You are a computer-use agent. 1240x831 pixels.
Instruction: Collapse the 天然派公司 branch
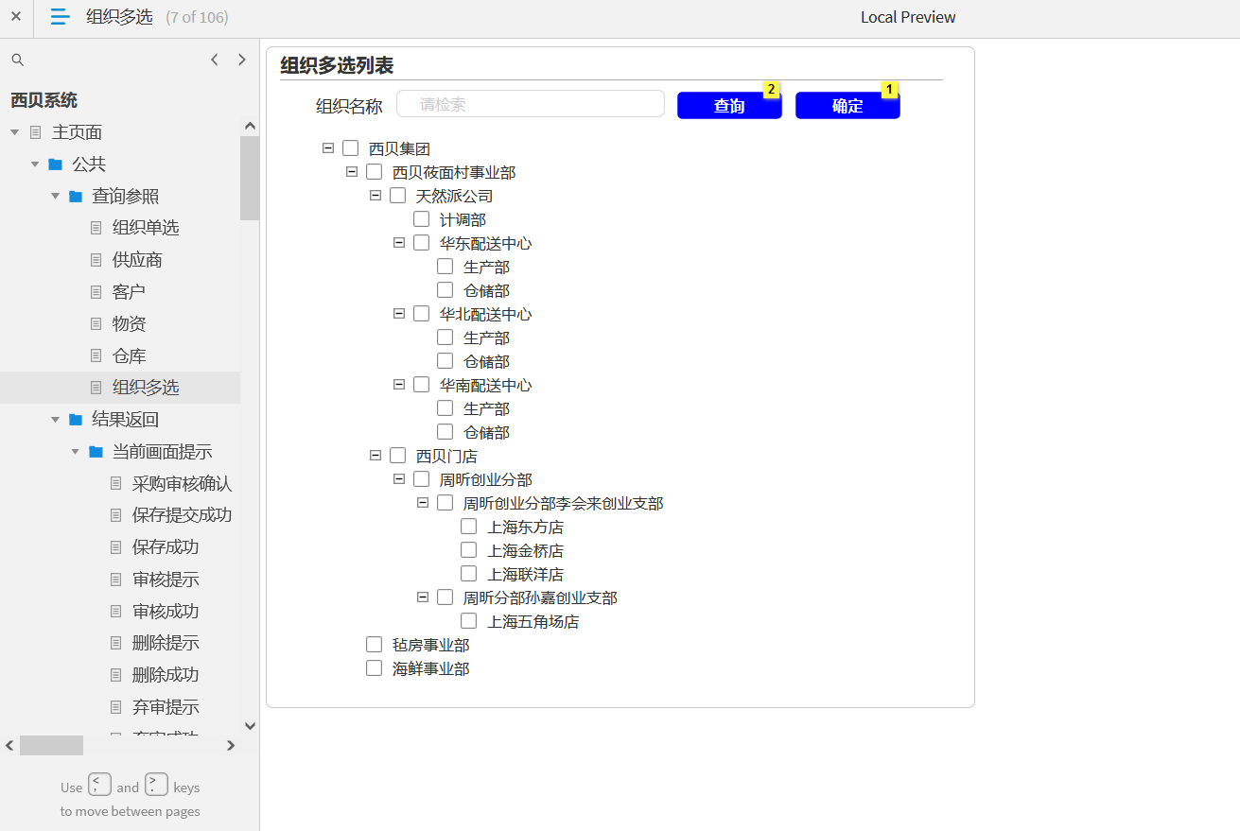click(x=375, y=195)
